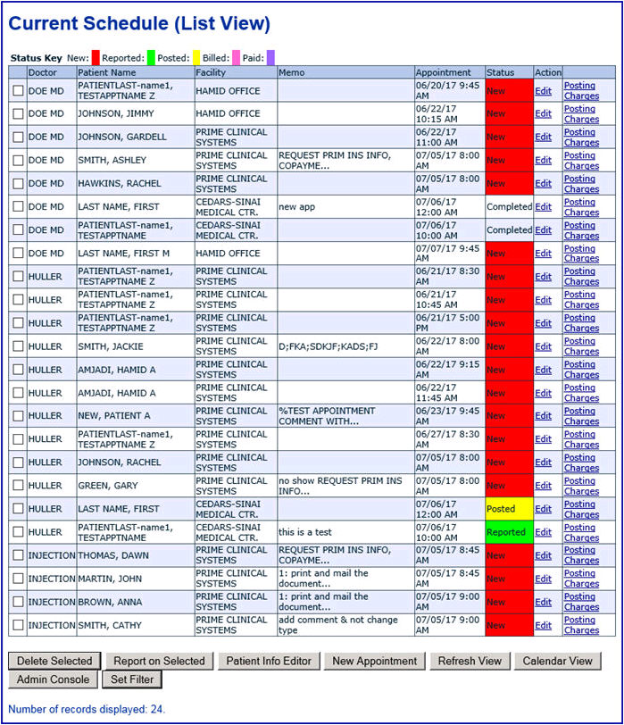Viewport: 624px width, 725px height.
Task: Create a New Appointment
Action: pyautogui.click(x=375, y=661)
